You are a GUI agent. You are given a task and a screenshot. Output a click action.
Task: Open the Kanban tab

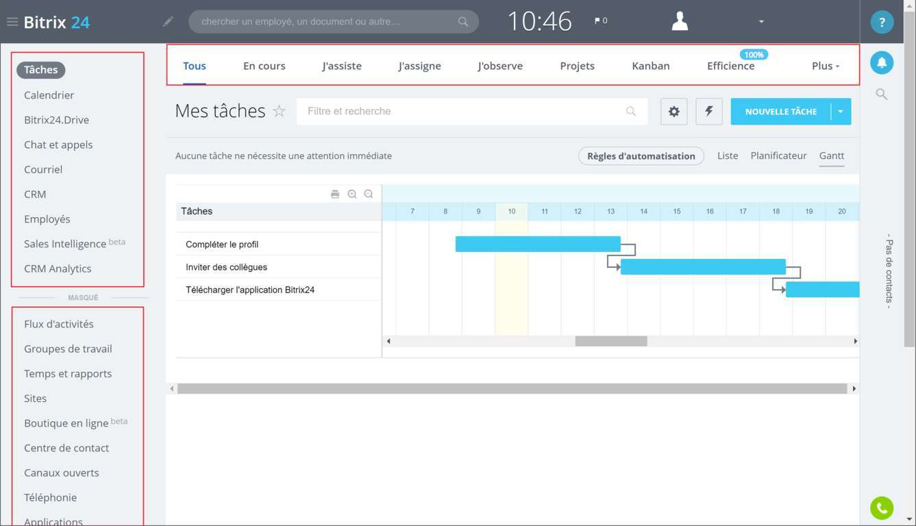[x=651, y=66]
